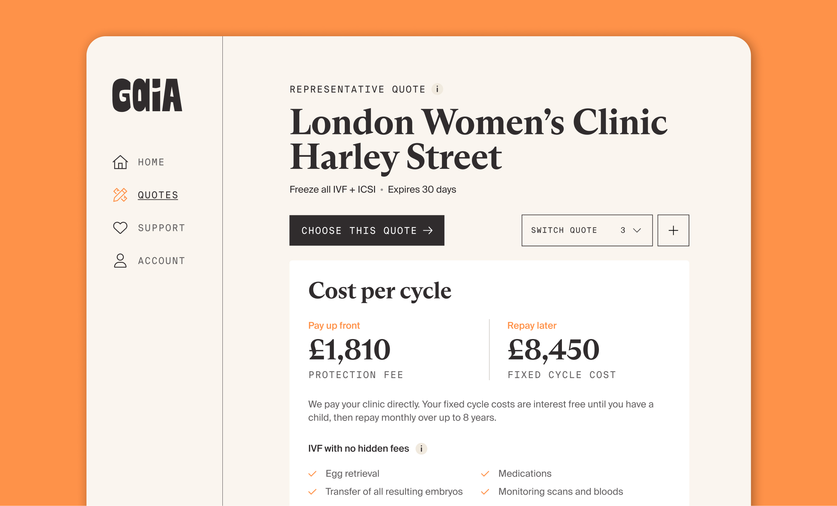The image size is (837, 506).
Task: Expand the Switch Quote dropdown
Action: (586, 230)
